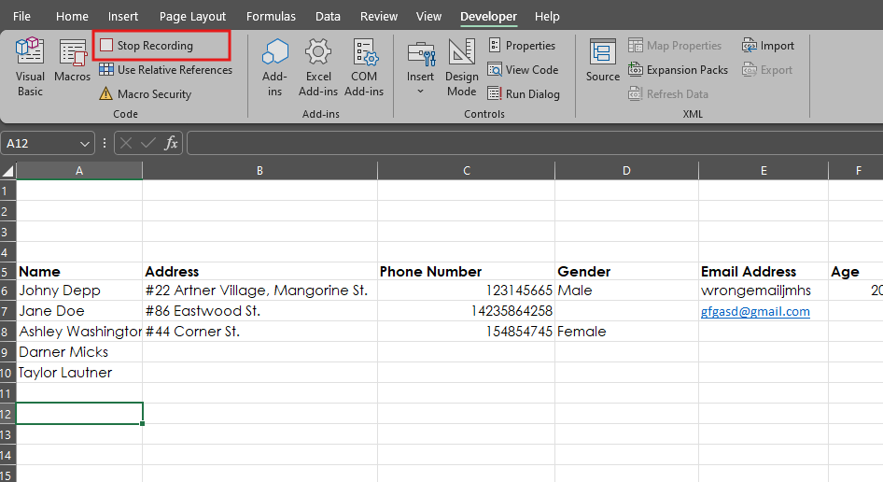The image size is (883, 482).
Task: Click inside the formula bar field
Action: pyautogui.click(x=532, y=143)
